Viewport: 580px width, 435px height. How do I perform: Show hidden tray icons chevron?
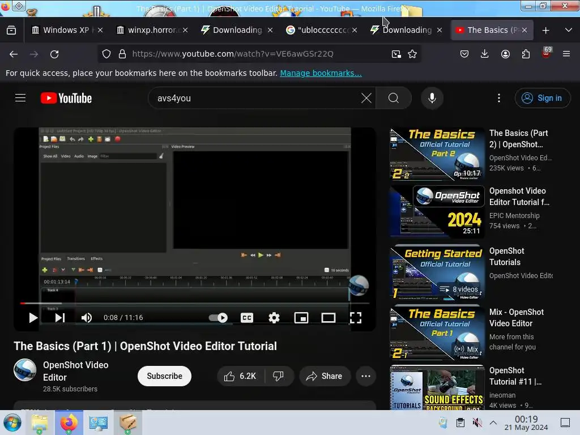point(493,423)
